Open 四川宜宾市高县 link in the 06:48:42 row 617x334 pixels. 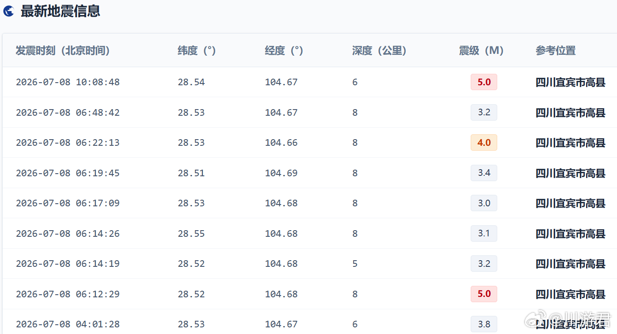tap(571, 113)
